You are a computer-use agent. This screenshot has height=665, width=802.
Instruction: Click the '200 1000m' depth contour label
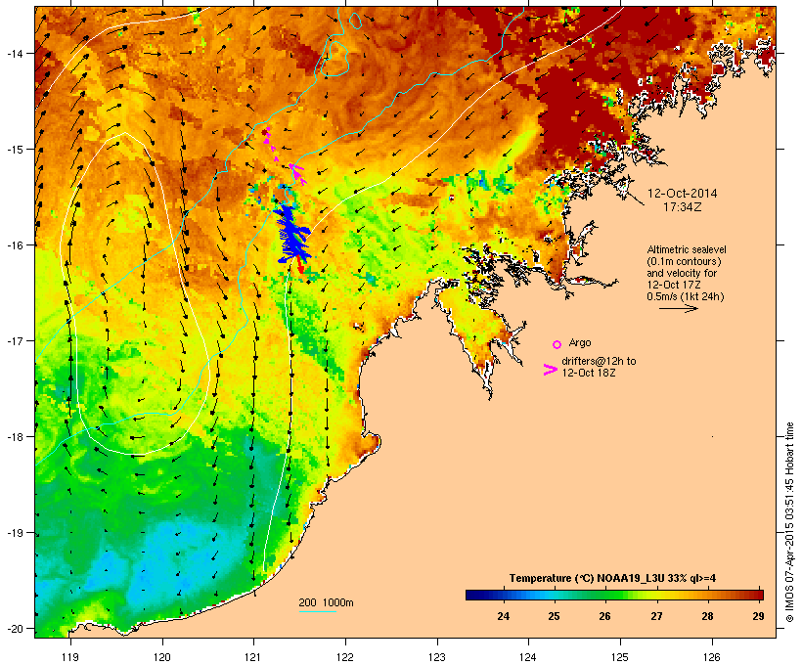pos(326,602)
